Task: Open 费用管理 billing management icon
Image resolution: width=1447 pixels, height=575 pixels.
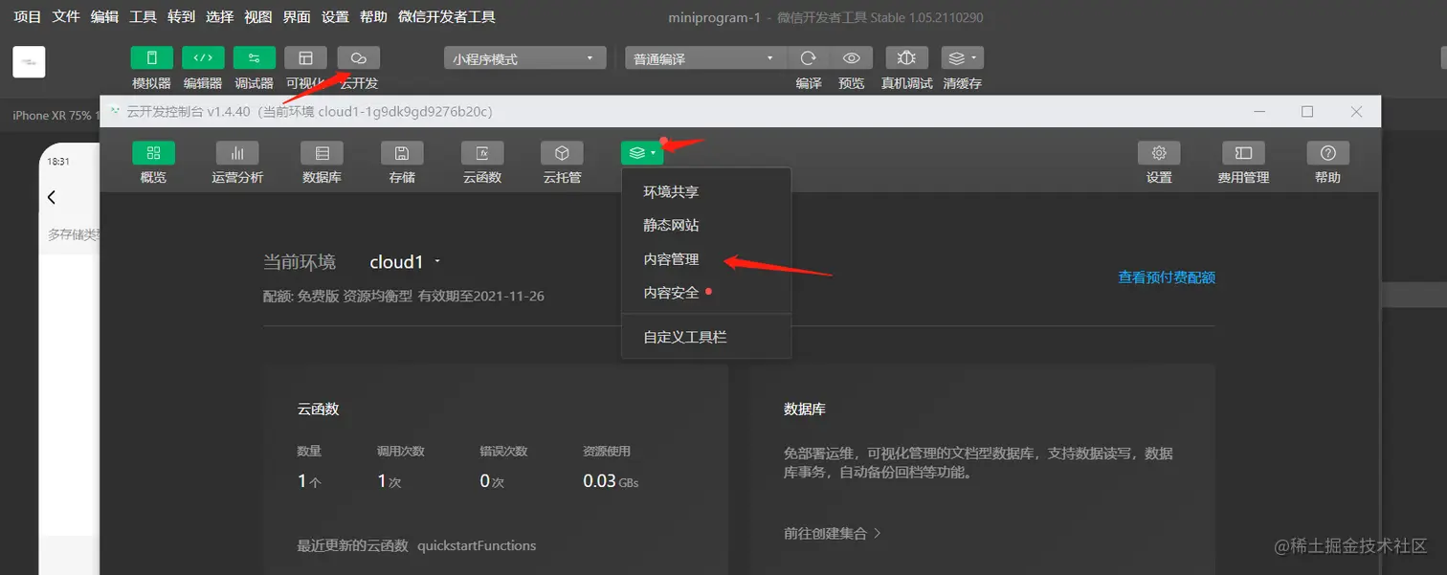Action: pos(1243,153)
